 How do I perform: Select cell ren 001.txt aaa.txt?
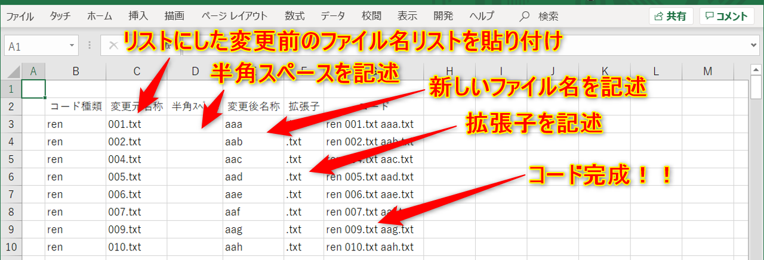click(x=374, y=124)
